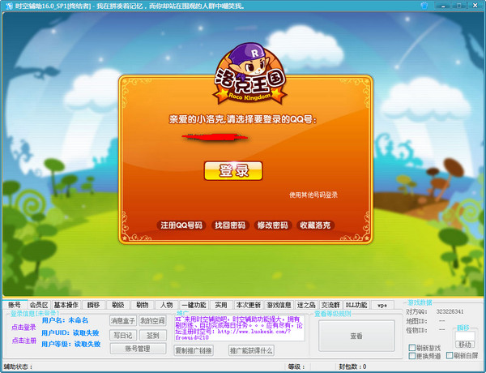Go to the 刷级 tab
Viewport: 486px width, 373px height.
pos(117,305)
